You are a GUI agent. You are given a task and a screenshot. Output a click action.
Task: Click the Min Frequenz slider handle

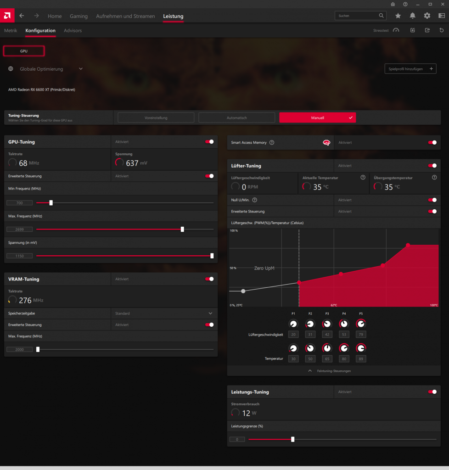pyautogui.click(x=51, y=203)
